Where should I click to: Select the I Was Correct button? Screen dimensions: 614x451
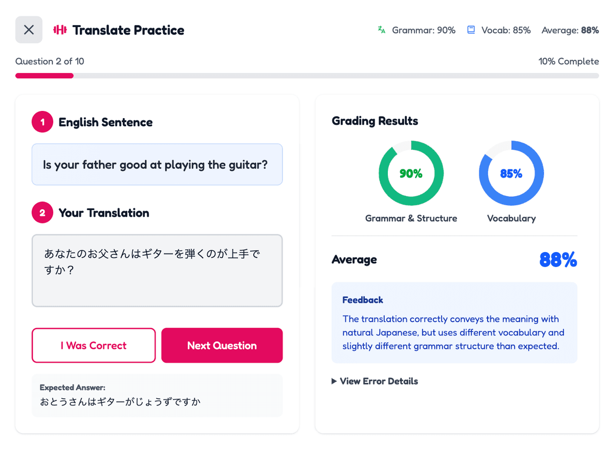click(93, 345)
